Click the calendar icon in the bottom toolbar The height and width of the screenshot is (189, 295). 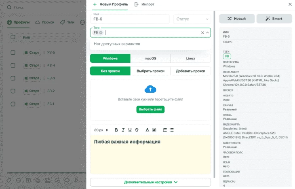(x=28, y=181)
